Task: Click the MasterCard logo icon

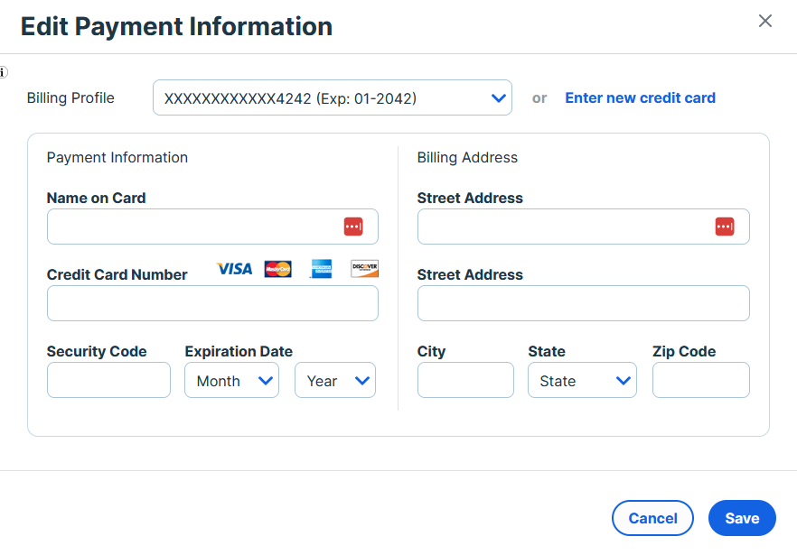Action: pyautogui.click(x=278, y=269)
